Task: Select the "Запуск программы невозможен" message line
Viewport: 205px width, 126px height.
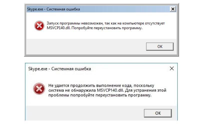Action: (106, 23)
